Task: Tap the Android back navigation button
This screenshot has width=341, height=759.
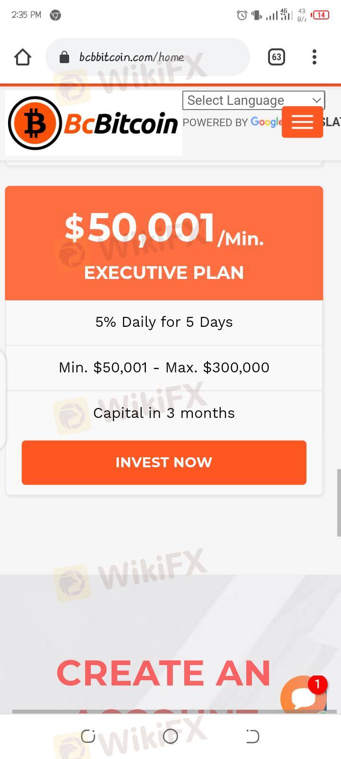Action: click(252, 736)
